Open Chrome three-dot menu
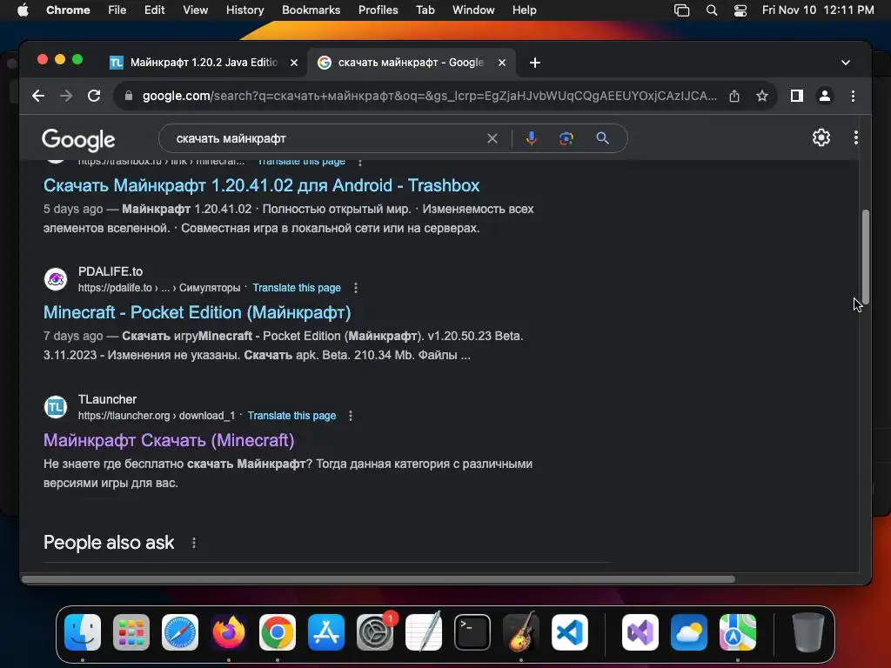The height and width of the screenshot is (668, 891). tap(853, 96)
